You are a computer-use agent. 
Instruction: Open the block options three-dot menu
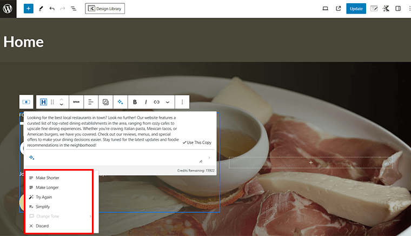pos(182,102)
